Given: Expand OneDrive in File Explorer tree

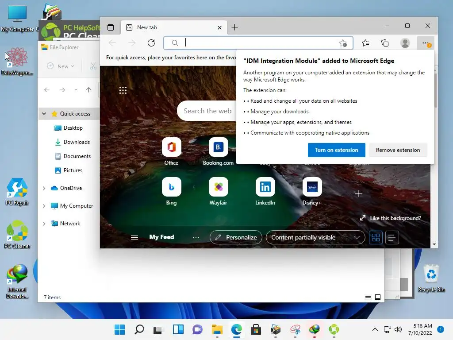Looking at the screenshot, I should click(44, 188).
